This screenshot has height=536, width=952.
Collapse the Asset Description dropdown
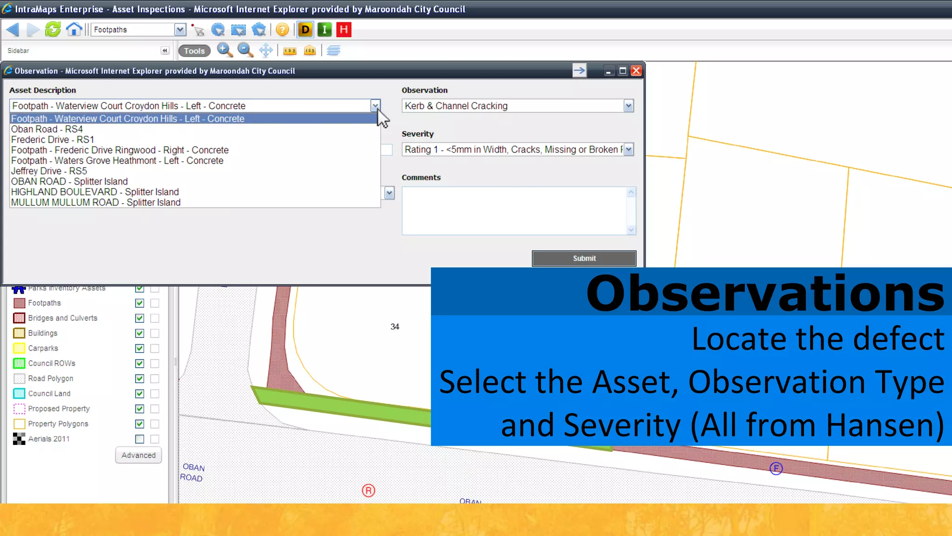tap(375, 106)
